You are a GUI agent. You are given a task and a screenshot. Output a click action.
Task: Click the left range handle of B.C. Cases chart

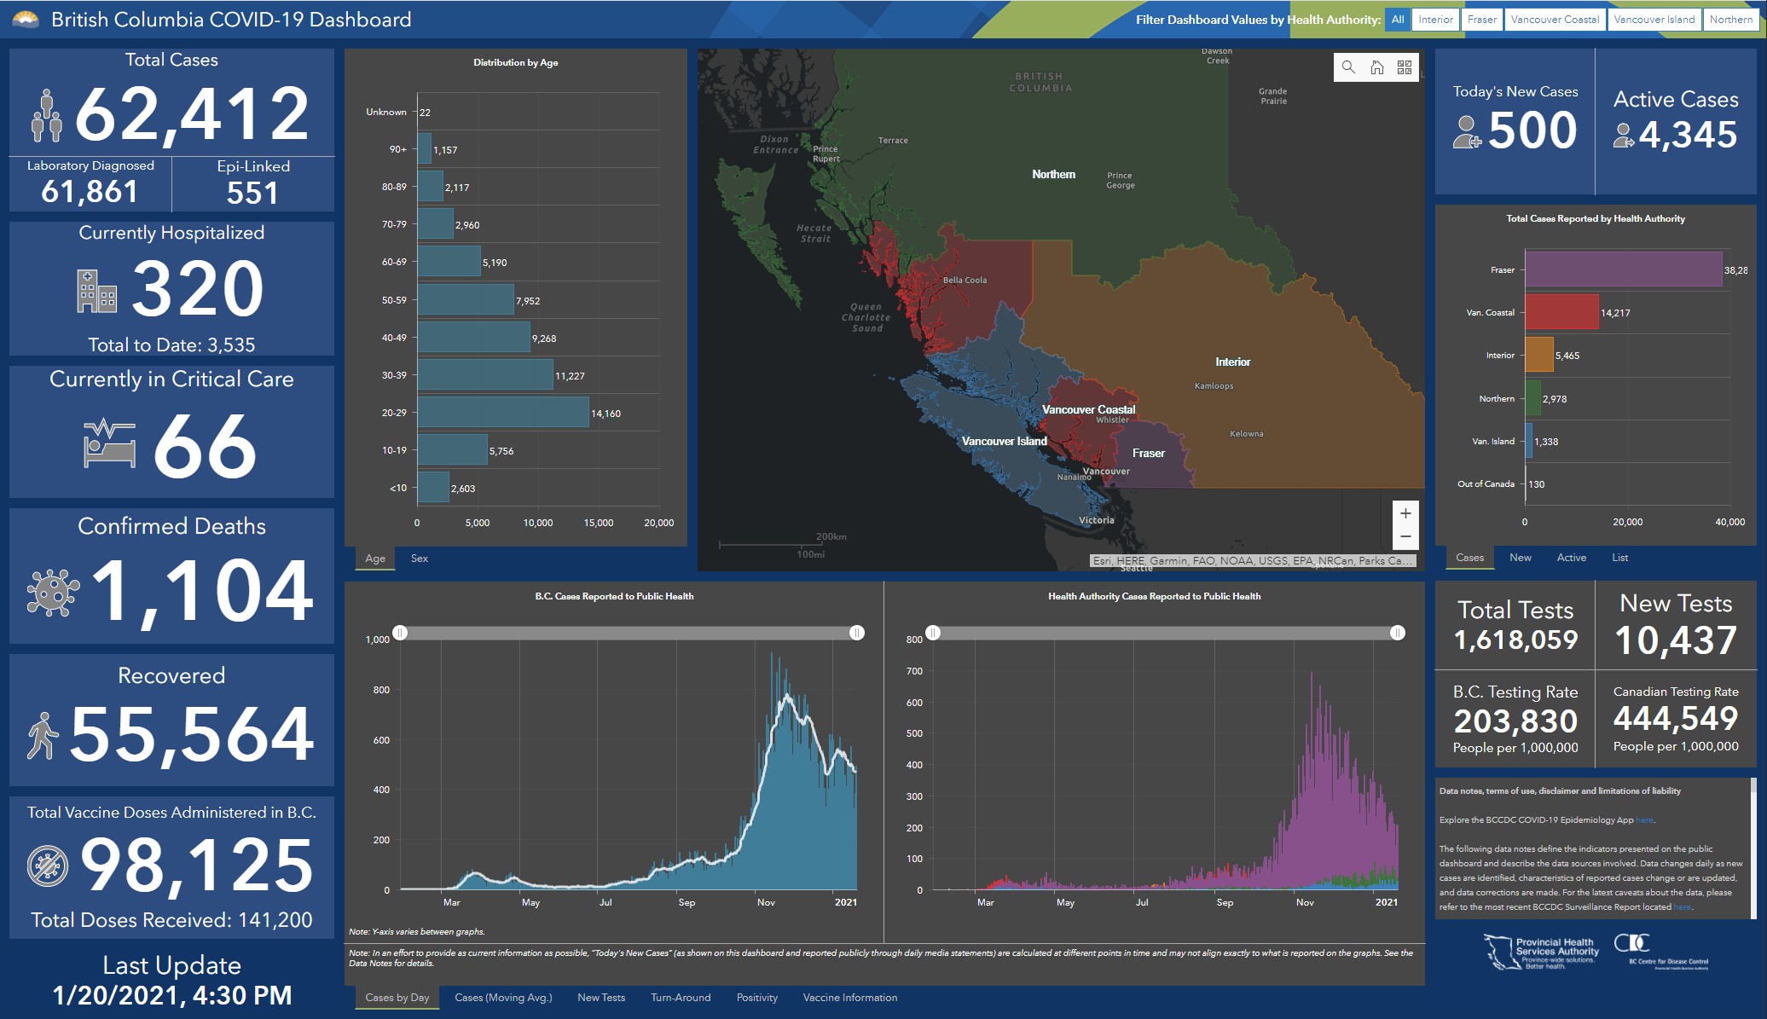(400, 633)
